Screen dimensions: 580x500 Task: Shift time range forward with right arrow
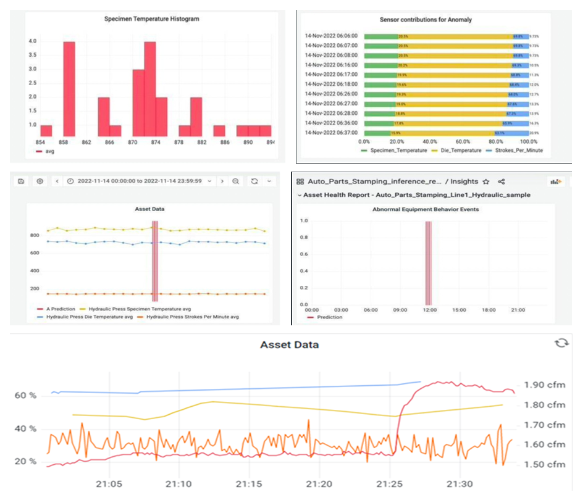pyautogui.click(x=222, y=181)
